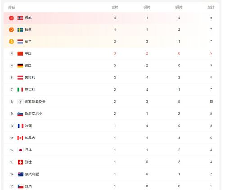The image size is (225, 190).
Task: Click the Switzerland flag icon
Action: (20, 162)
